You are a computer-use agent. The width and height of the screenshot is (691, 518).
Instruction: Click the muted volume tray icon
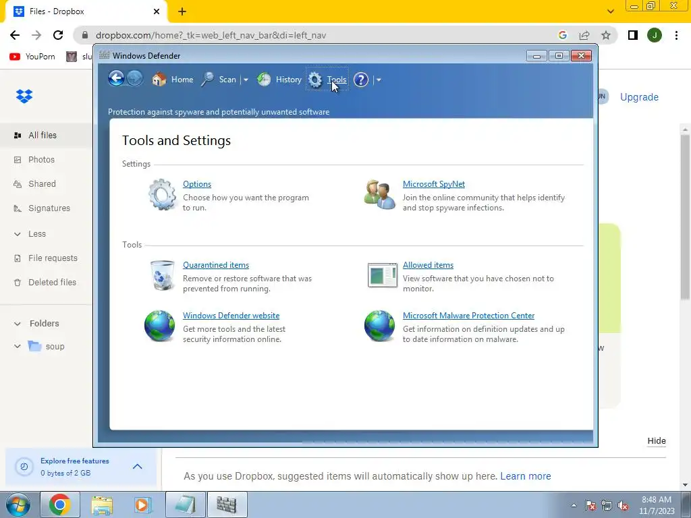[623, 506]
